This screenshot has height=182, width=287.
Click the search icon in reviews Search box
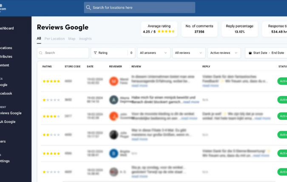click(41, 53)
